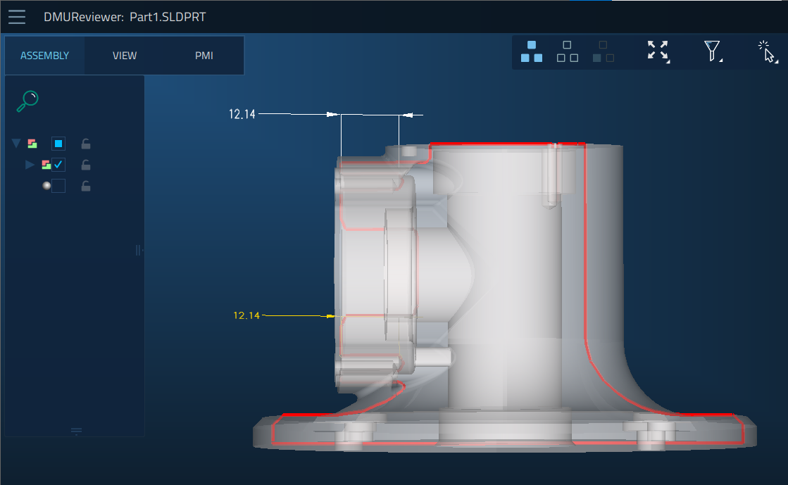
Task: Open the PMI tab
Action: coord(204,56)
